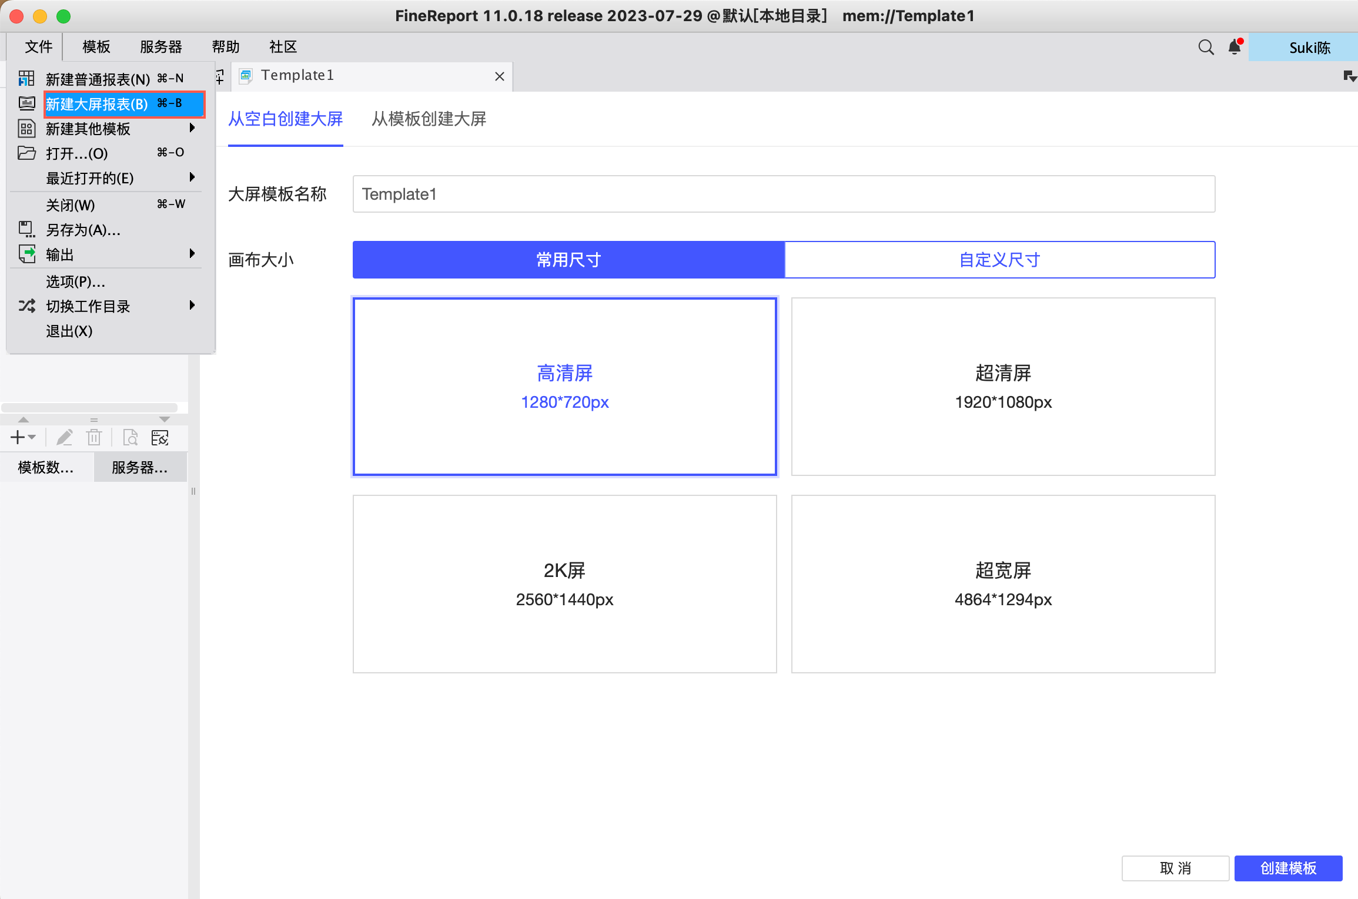Open the 服务器 menu in the menu bar
Image resolution: width=1358 pixels, height=899 pixels.
click(160, 47)
